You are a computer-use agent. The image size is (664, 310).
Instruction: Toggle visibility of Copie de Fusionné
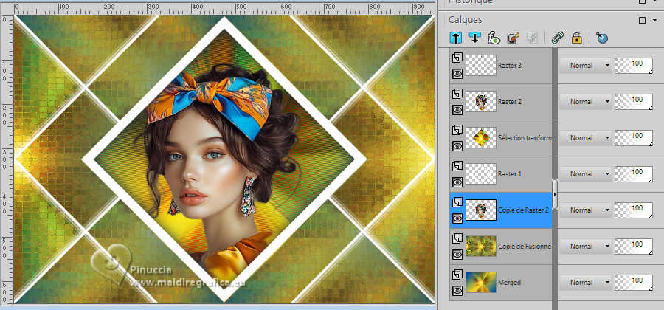pos(457,254)
